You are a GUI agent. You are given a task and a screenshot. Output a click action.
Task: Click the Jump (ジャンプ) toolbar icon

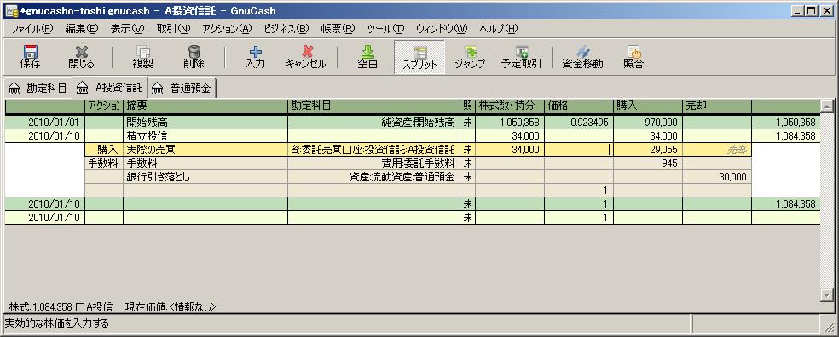[x=470, y=57]
